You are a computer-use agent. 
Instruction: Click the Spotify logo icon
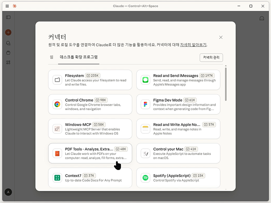(x=145, y=178)
